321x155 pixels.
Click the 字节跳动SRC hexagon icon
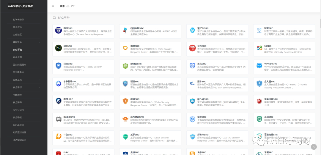point(58,83)
